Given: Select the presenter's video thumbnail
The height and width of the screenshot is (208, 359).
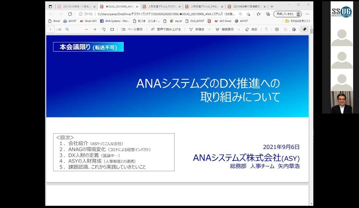Looking at the screenshot, I should (x=342, y=102).
